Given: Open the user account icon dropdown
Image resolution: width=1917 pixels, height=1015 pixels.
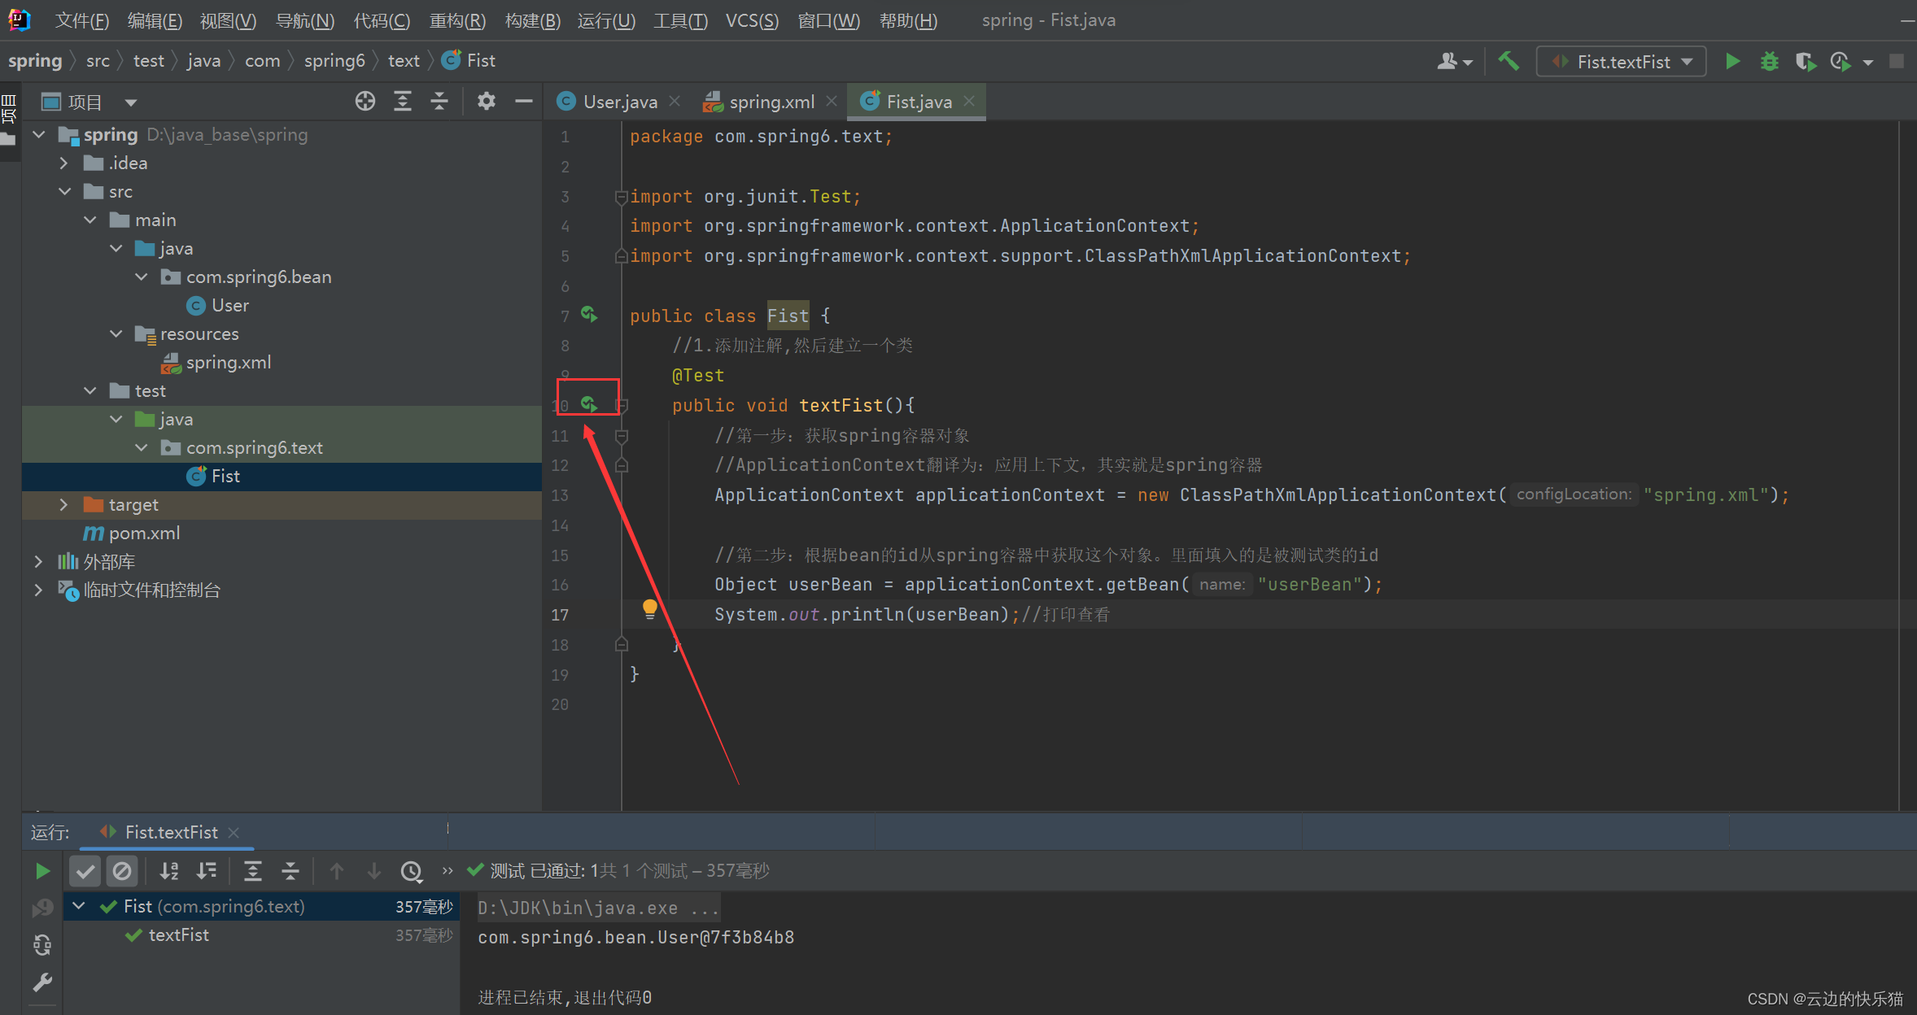Looking at the screenshot, I should [x=1455, y=62].
